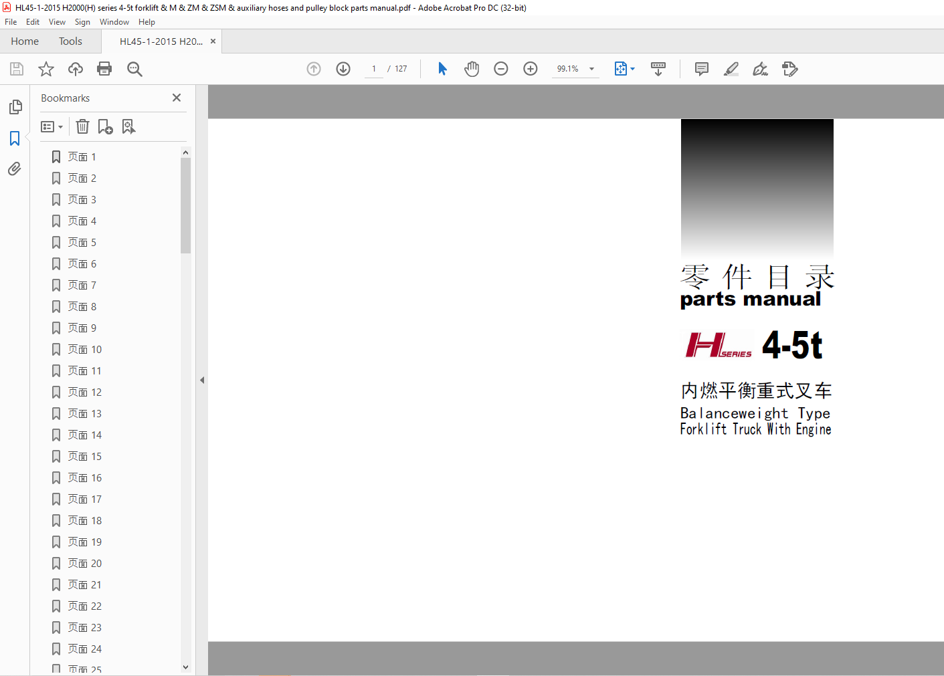Screen dimensions: 944x676
Task: Jump to bookmark 页面 20
Action: click(84, 563)
